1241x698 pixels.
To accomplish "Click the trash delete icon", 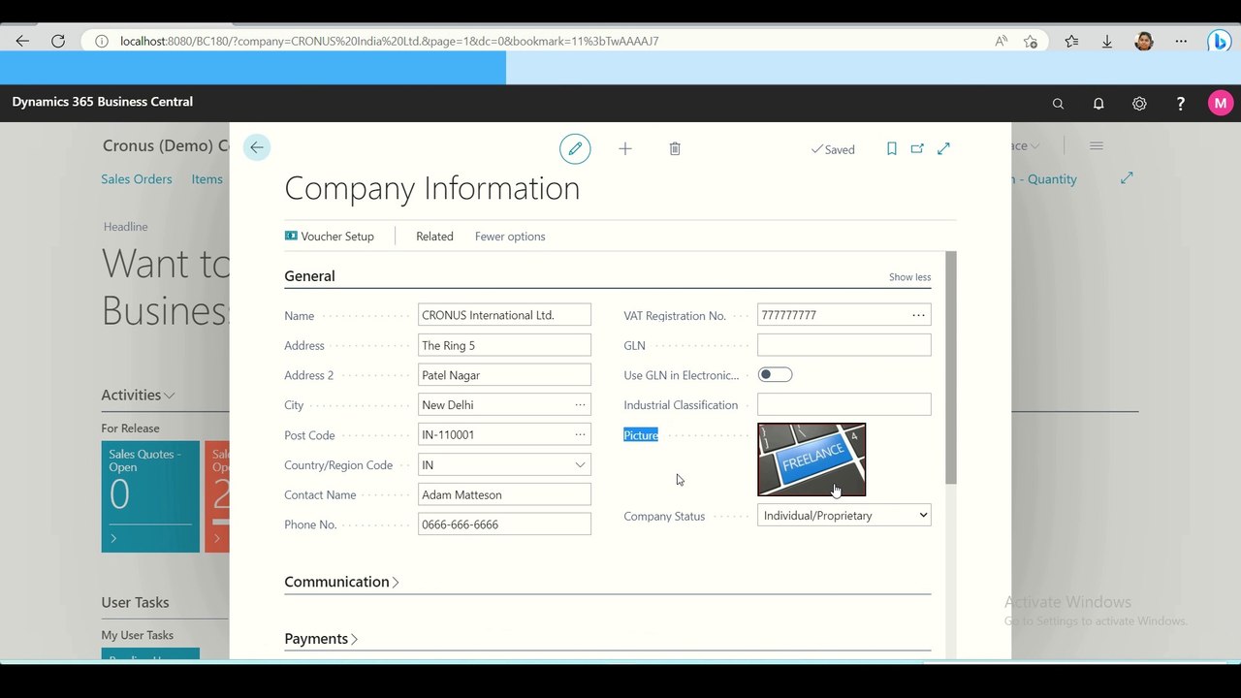I will click(x=675, y=148).
